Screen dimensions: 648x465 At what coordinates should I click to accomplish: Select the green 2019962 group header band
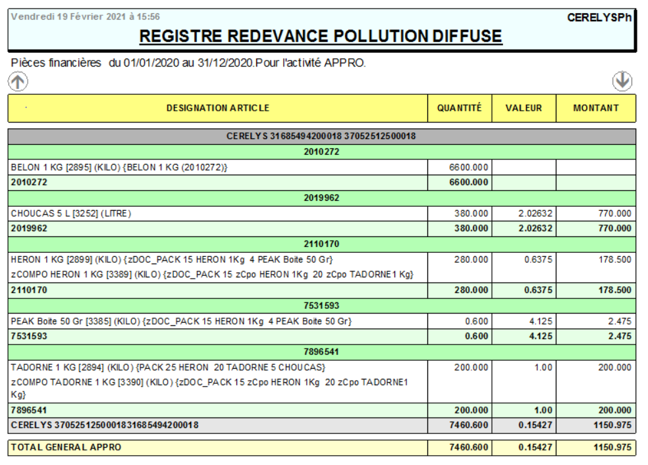point(321,198)
